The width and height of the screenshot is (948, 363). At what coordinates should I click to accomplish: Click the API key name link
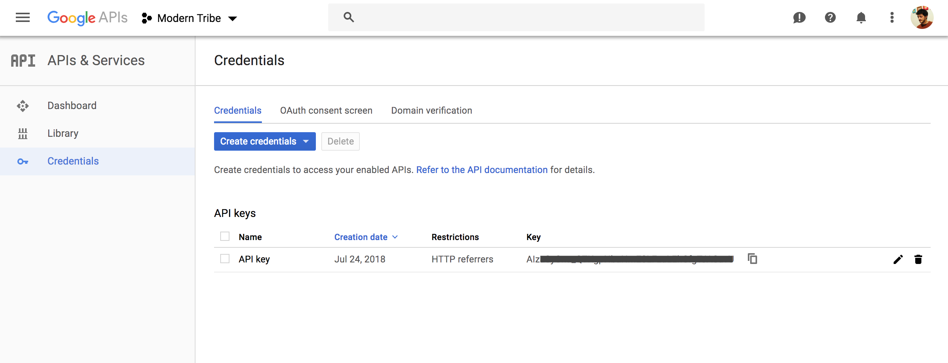pyautogui.click(x=254, y=259)
